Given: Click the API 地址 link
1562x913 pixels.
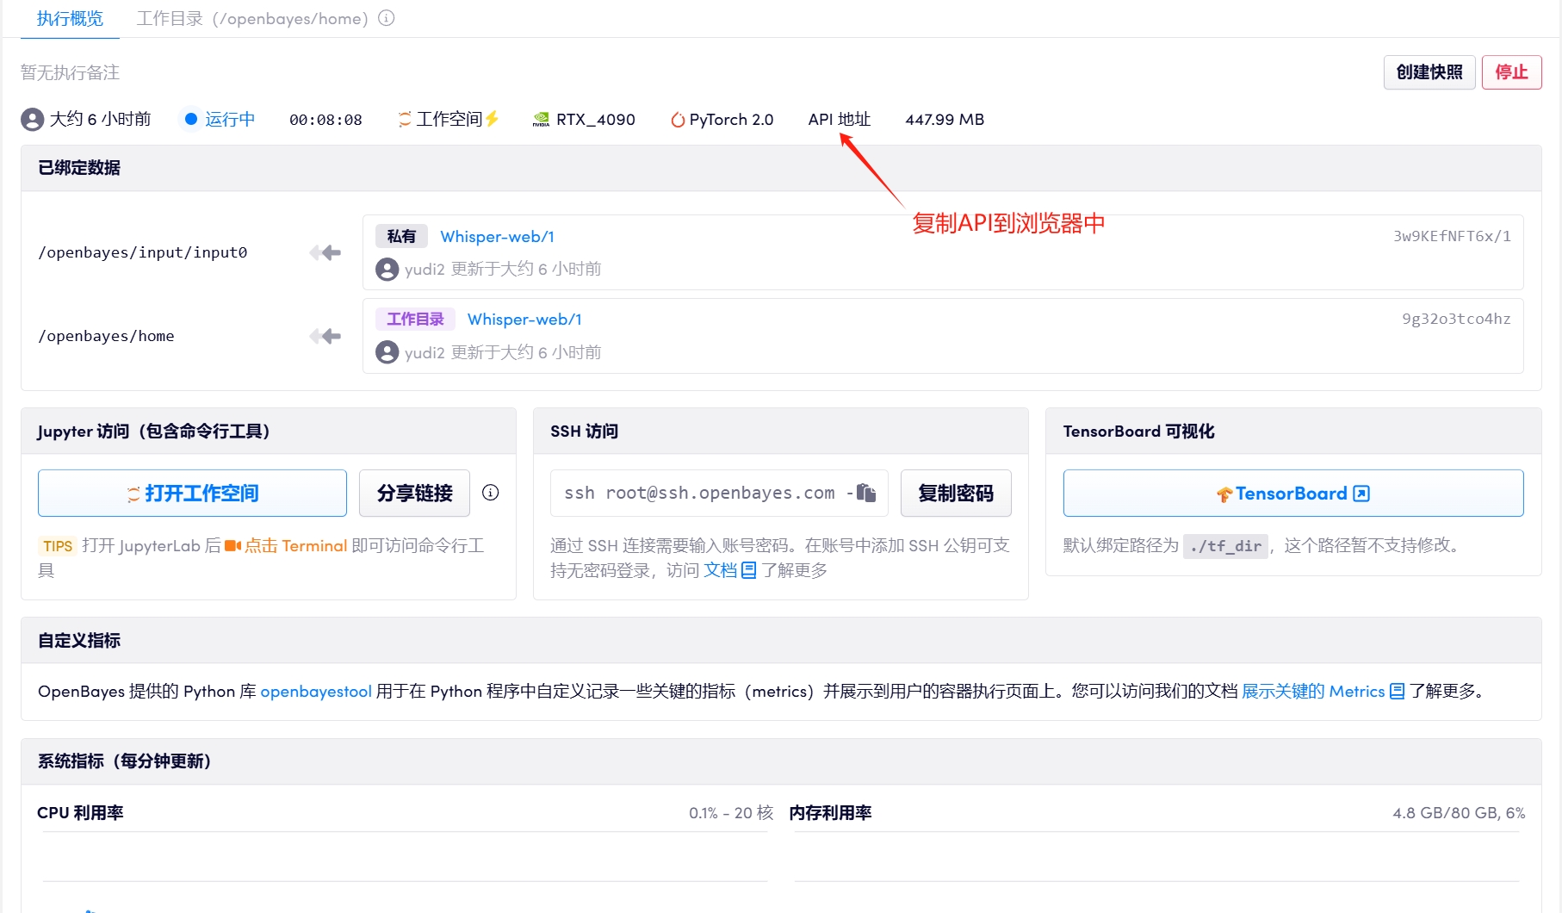Looking at the screenshot, I should pos(839,120).
